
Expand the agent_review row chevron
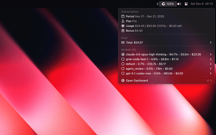[211, 69]
